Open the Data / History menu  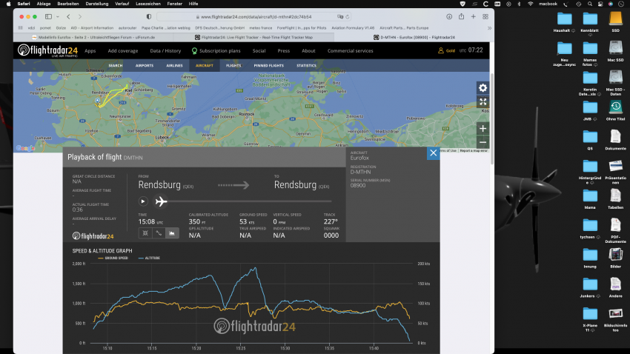coord(165,51)
